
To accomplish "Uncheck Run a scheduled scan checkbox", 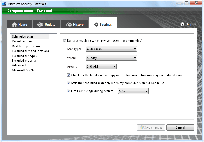I will point(65,41).
